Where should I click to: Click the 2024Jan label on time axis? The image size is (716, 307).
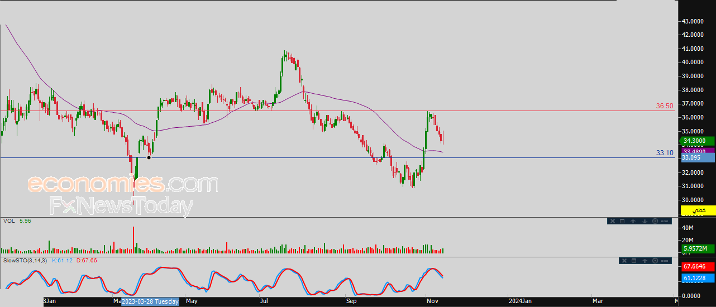pos(520,301)
